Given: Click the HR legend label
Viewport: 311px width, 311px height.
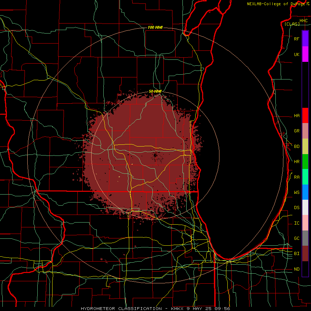Looking at the screenshot, I should tap(297, 162).
